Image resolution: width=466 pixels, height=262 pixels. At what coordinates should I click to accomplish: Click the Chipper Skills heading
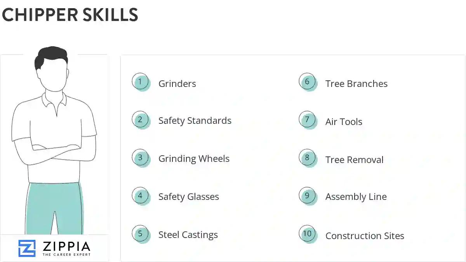[x=70, y=15]
